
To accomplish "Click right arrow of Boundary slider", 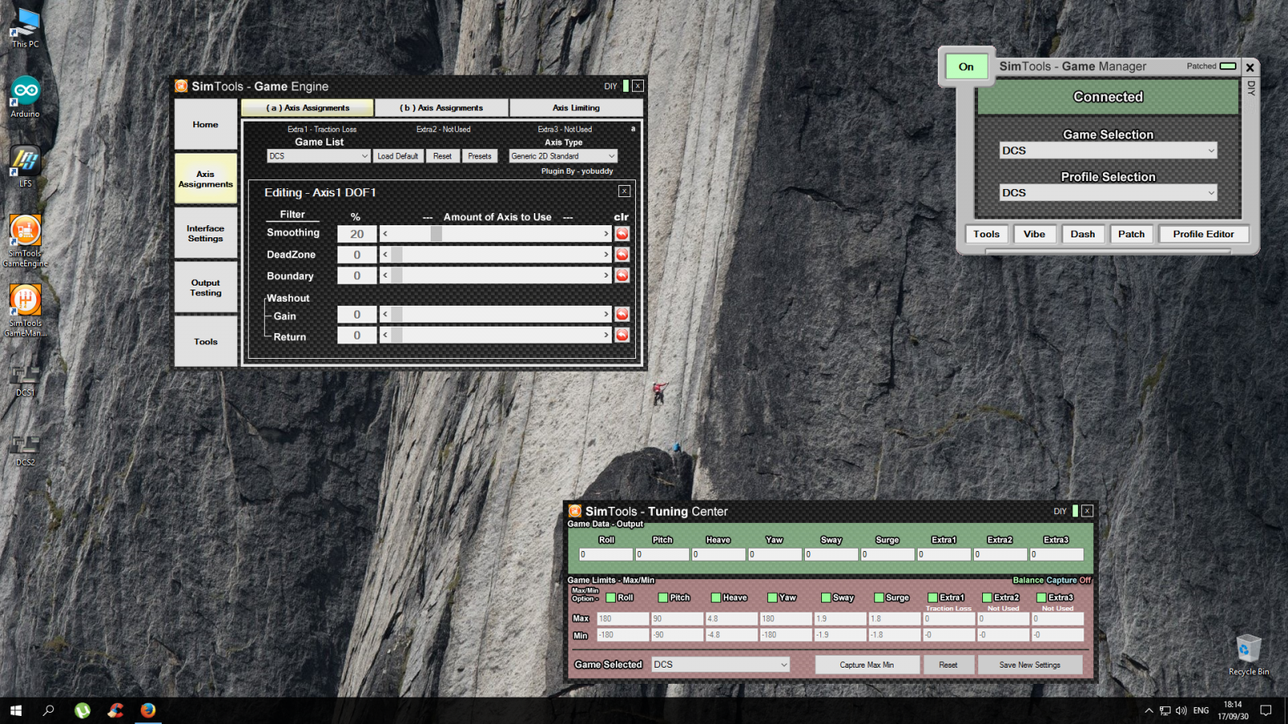I will click(x=606, y=275).
